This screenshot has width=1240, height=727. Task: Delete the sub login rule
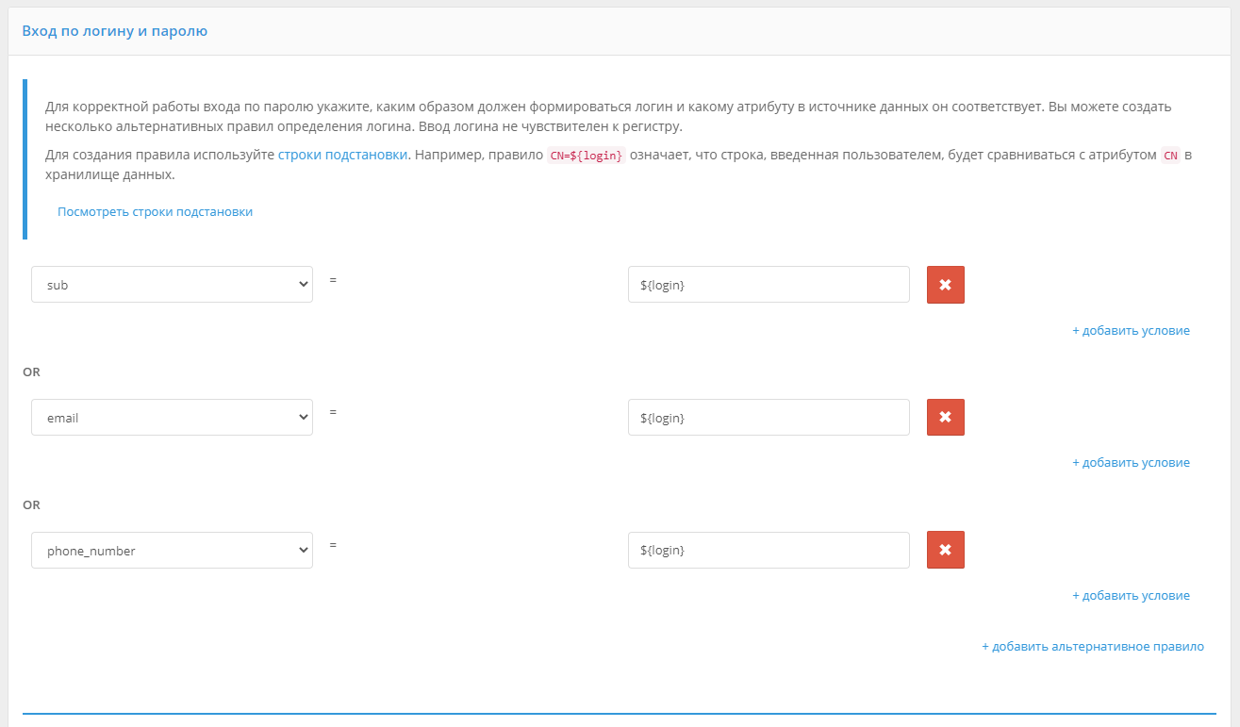(945, 285)
